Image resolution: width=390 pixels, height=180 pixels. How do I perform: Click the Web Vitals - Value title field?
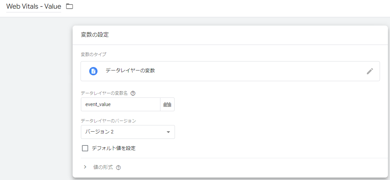click(x=34, y=7)
